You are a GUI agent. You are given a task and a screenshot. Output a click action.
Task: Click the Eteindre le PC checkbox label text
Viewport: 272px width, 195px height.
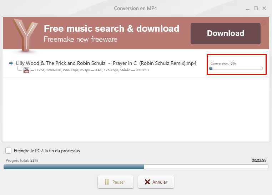click(x=47, y=151)
